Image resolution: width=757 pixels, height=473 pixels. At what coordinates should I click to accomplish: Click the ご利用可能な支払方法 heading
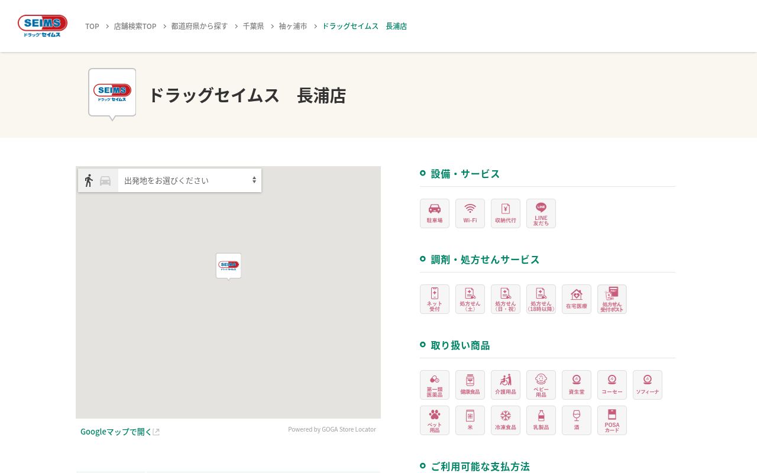480,466
